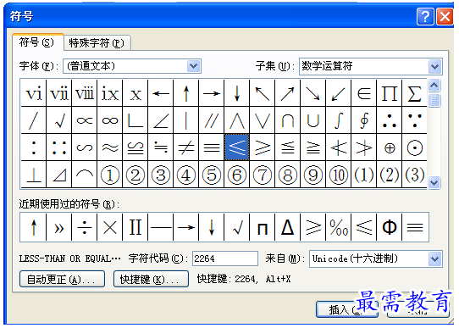Click the symbol grid scroll-up arrow
The height and width of the screenshot is (328, 459).
pyautogui.click(x=434, y=86)
